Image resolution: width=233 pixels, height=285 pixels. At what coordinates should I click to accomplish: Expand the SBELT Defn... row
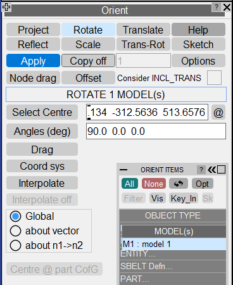click(173, 266)
